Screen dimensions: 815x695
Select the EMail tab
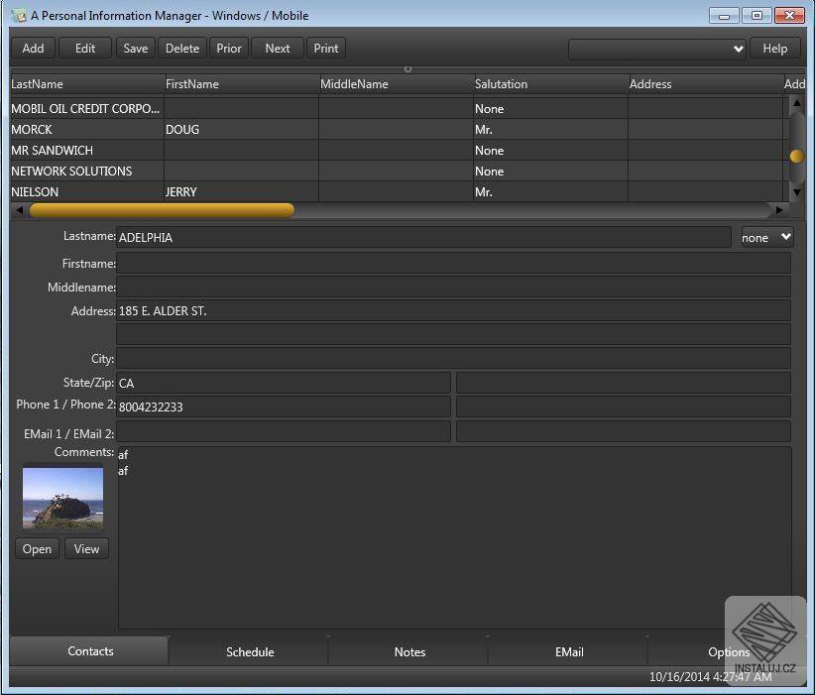[x=569, y=651]
